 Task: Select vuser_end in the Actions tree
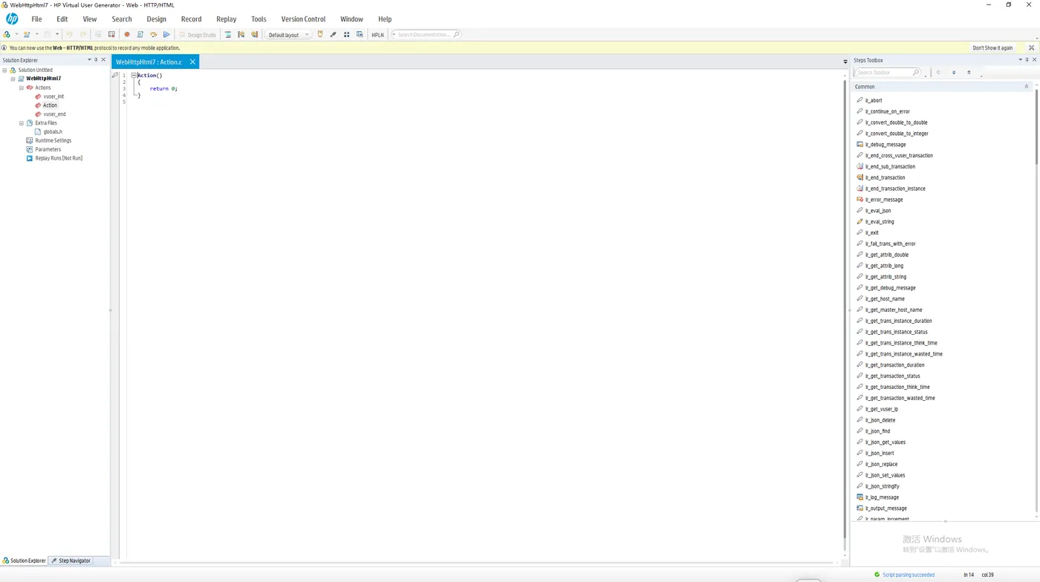pos(54,114)
